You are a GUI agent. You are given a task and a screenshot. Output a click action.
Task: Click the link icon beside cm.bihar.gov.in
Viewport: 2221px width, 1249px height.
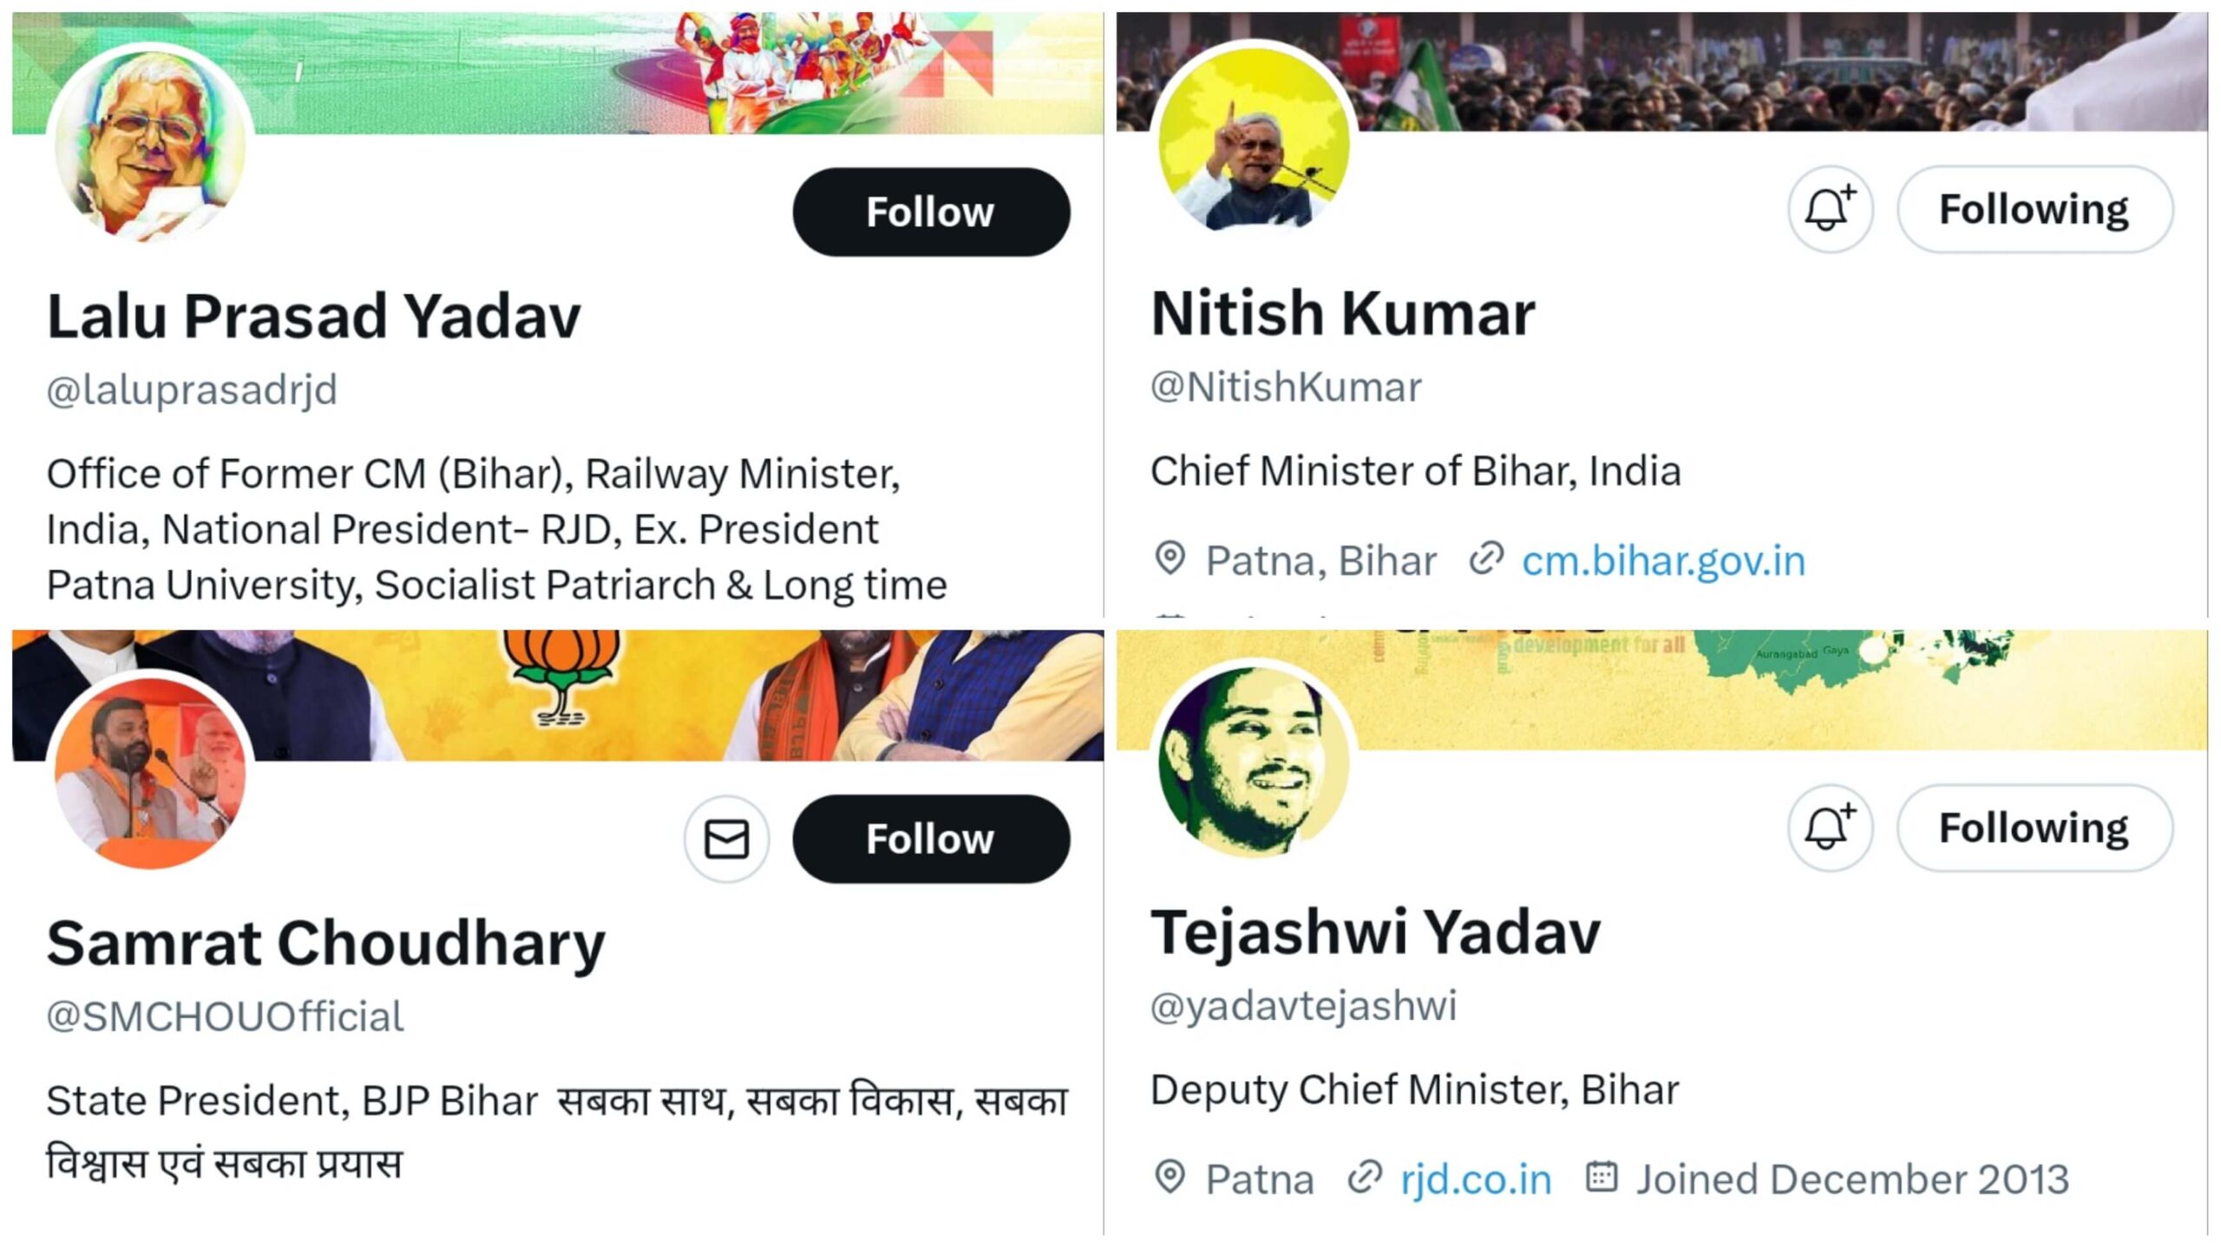pyautogui.click(x=1485, y=559)
